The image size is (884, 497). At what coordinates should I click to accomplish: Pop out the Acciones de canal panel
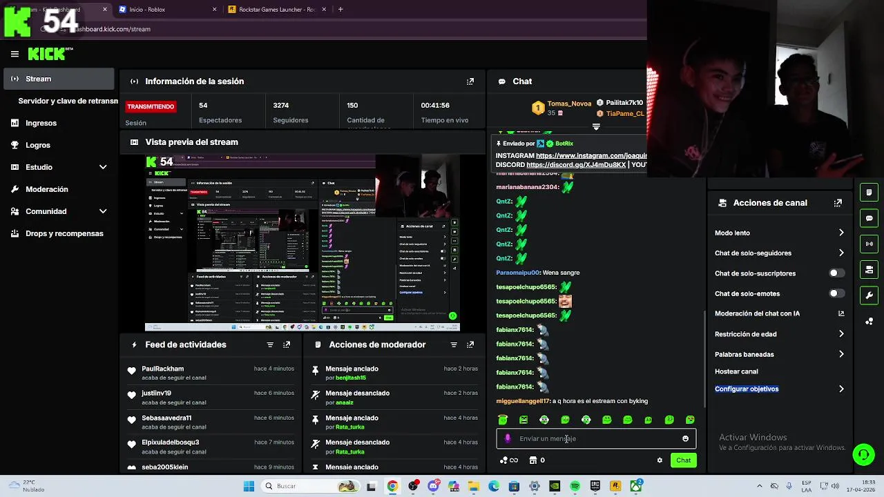pyautogui.click(x=838, y=203)
